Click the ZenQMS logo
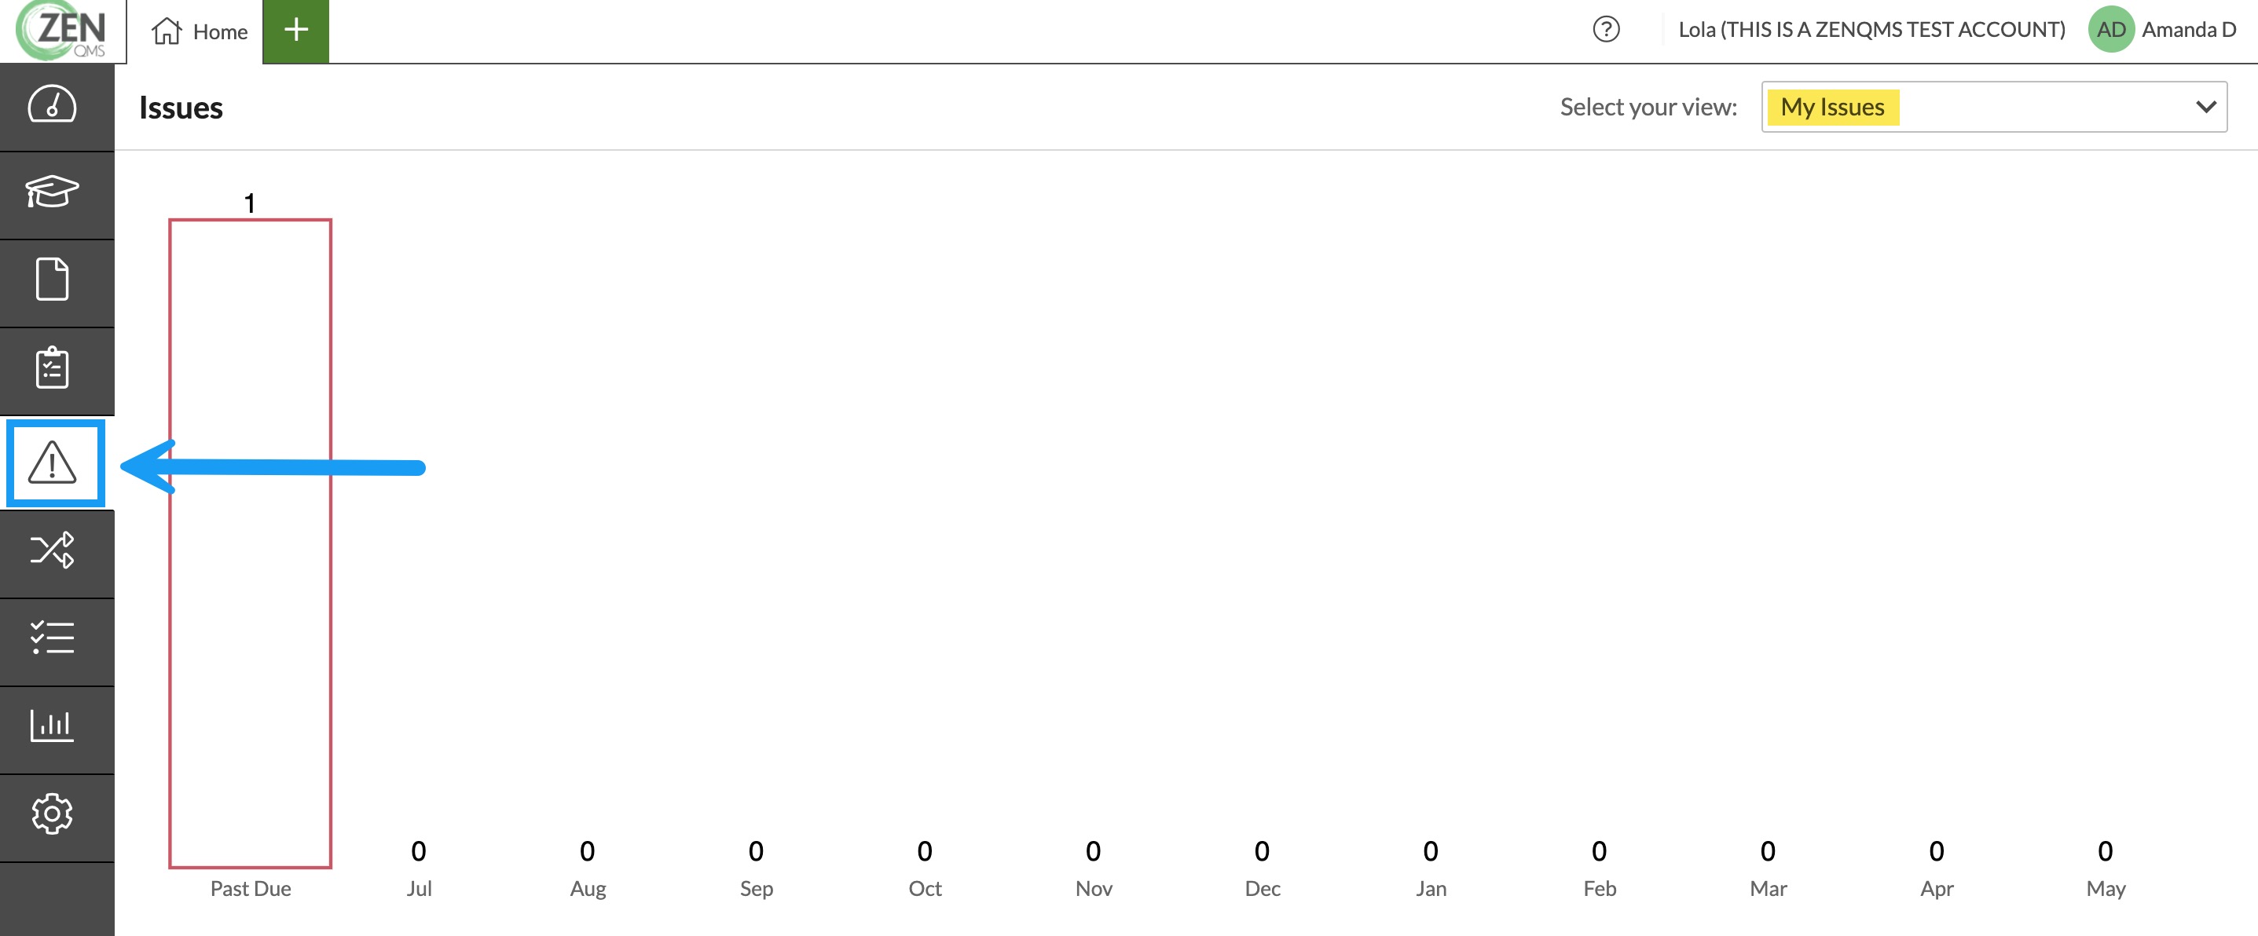The width and height of the screenshot is (2258, 936). (61, 31)
